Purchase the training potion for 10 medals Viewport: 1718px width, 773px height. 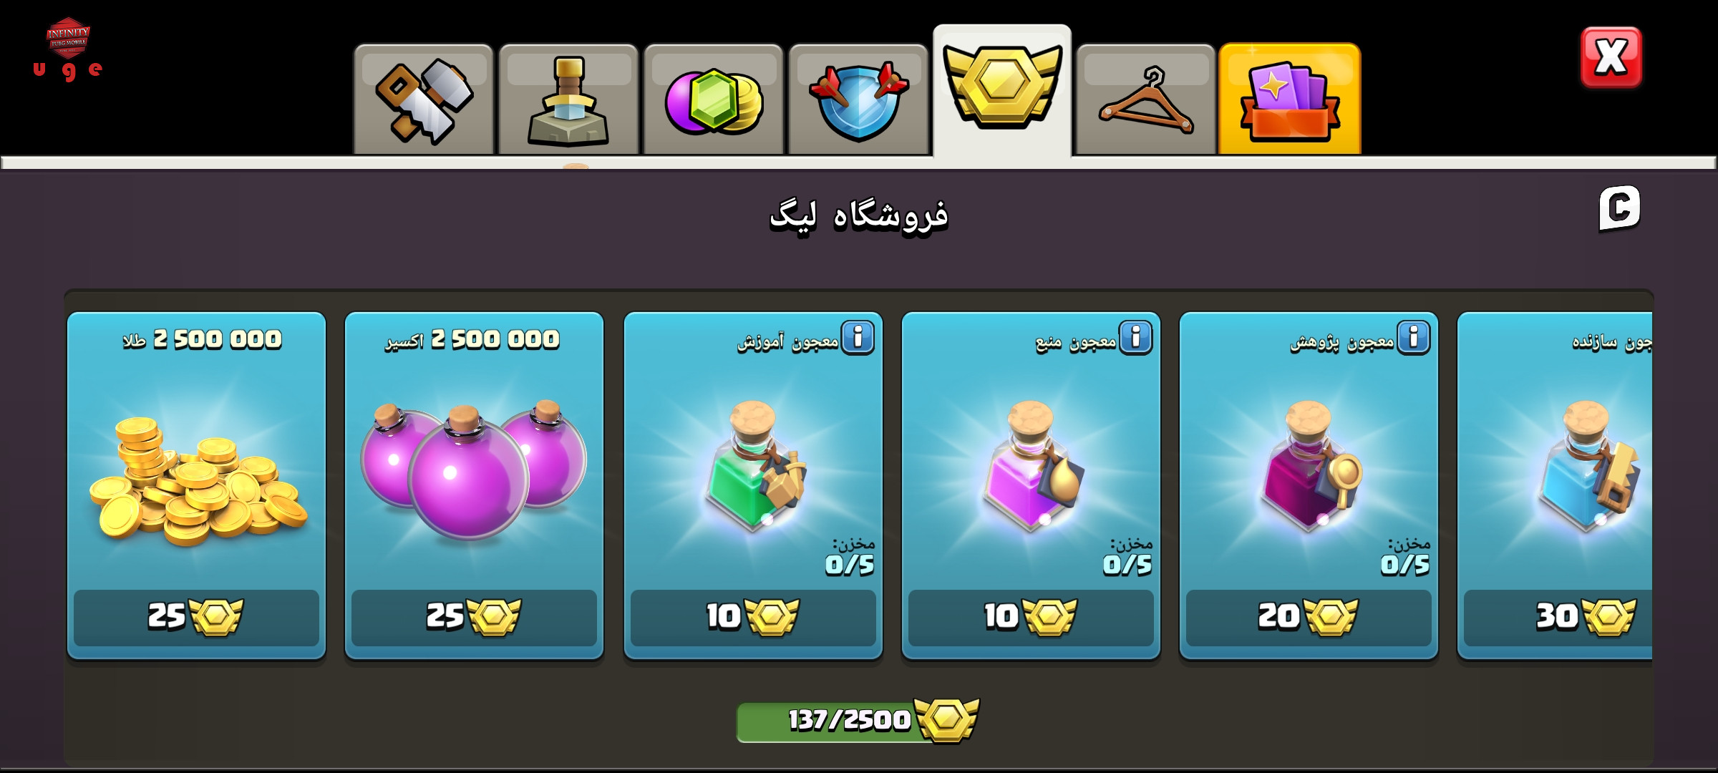(753, 618)
